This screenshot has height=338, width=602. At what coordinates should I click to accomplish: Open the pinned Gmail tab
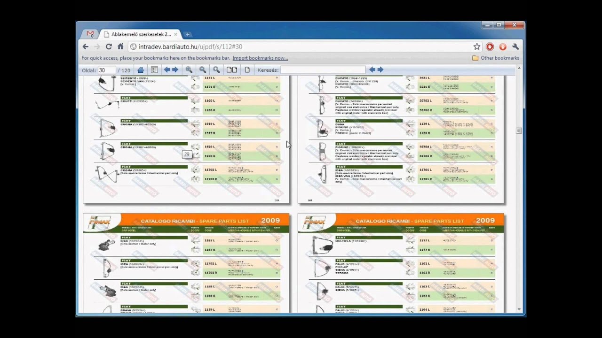click(90, 34)
